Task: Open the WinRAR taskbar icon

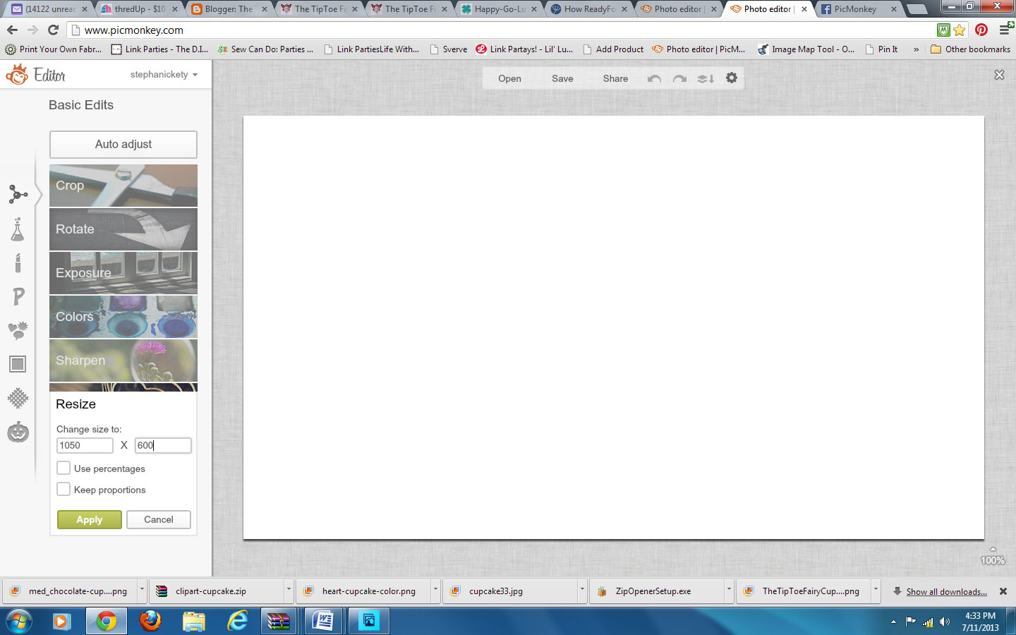Action: click(279, 621)
